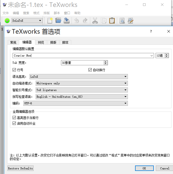
Task: Disable 启用自动补全 checkbox
Action: coord(14,123)
